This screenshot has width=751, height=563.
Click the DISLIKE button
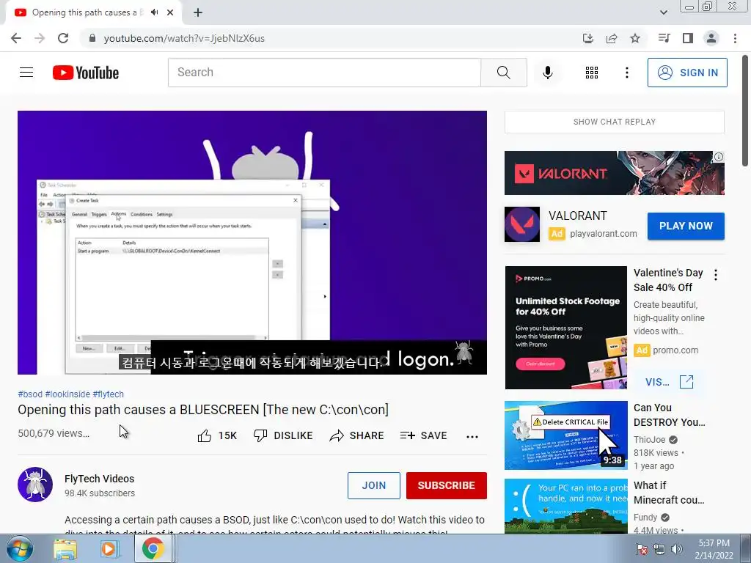283,435
